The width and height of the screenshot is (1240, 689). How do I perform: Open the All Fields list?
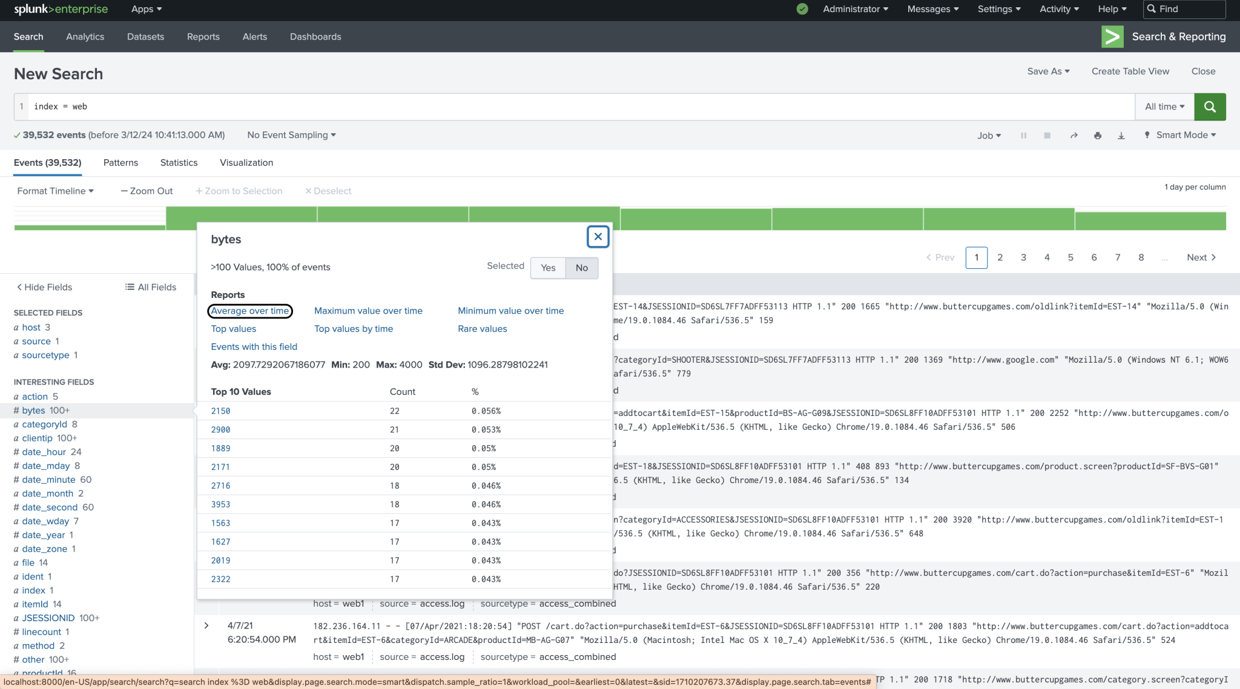pyautogui.click(x=150, y=286)
